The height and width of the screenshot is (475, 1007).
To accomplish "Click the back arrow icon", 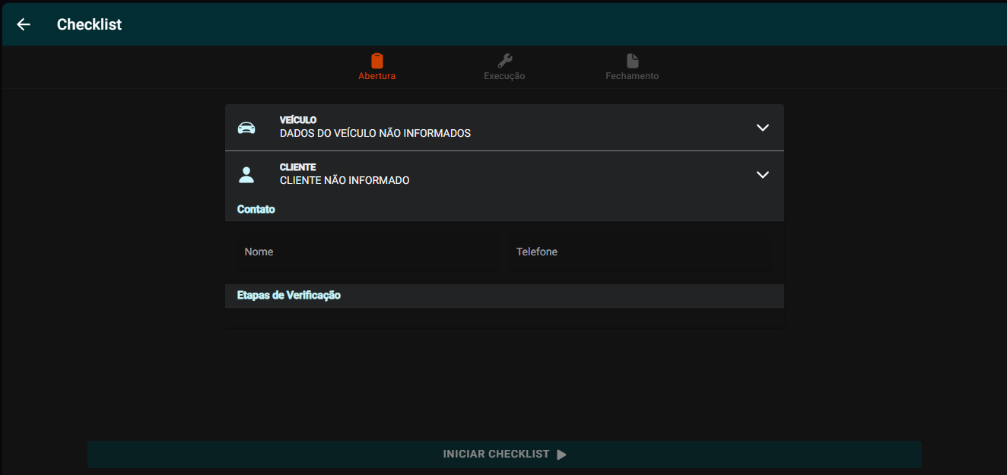I will (x=24, y=24).
